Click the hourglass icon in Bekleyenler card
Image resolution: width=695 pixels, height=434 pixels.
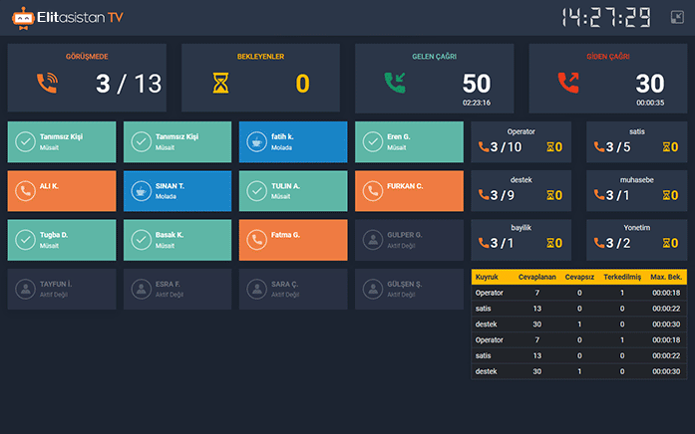pyautogui.click(x=220, y=83)
